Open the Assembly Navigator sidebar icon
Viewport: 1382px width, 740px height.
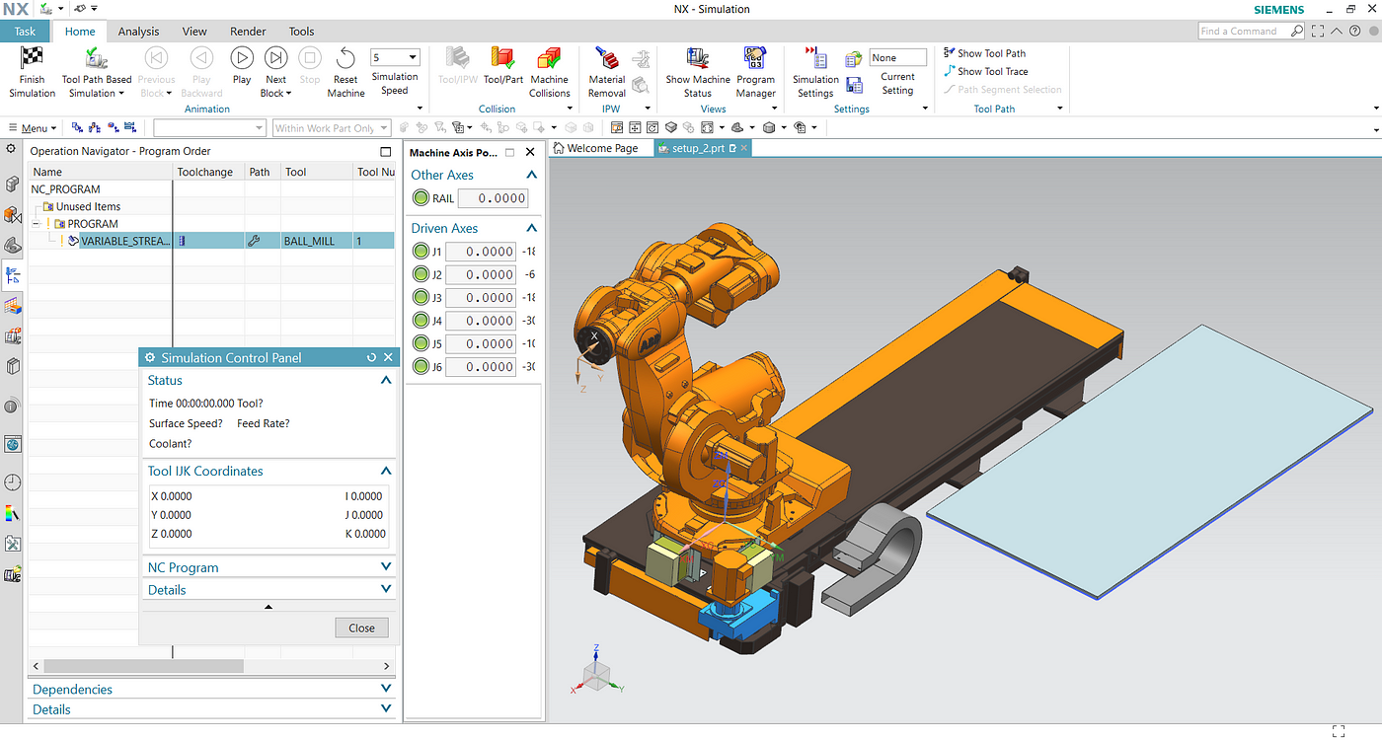click(13, 184)
